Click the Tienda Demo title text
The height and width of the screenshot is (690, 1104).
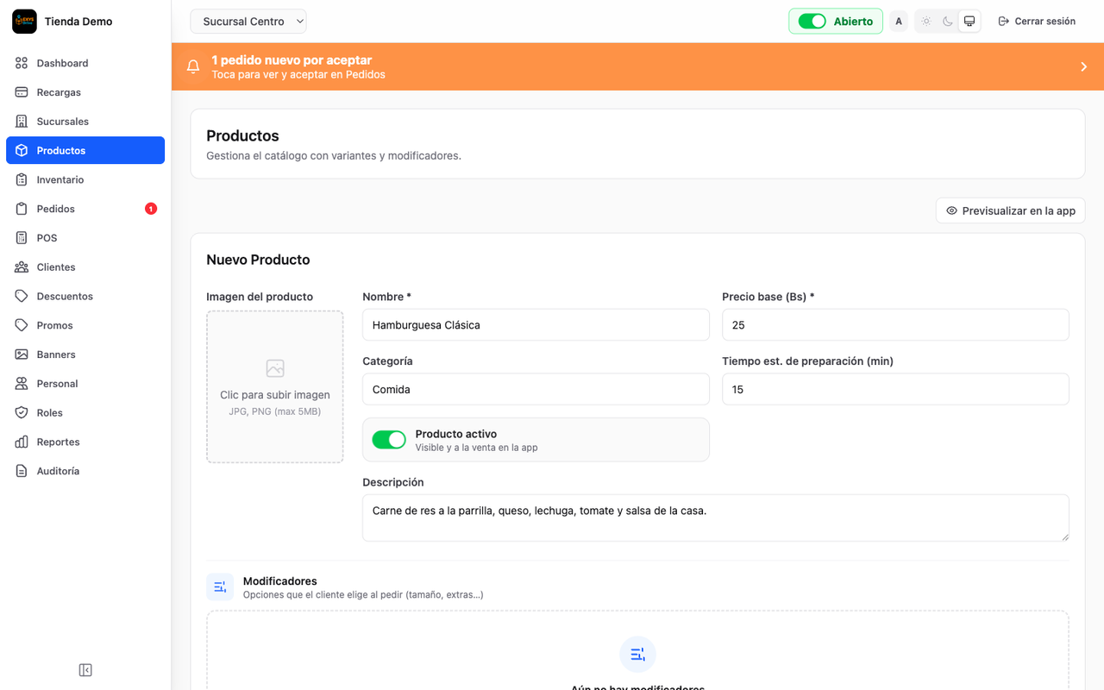click(x=78, y=22)
